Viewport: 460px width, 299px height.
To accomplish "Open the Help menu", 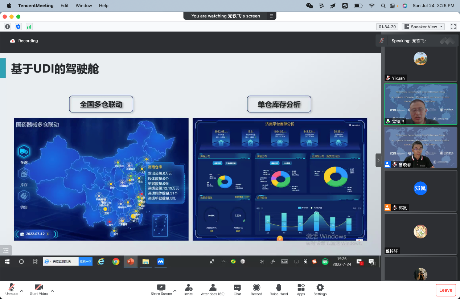I will pos(104,5).
